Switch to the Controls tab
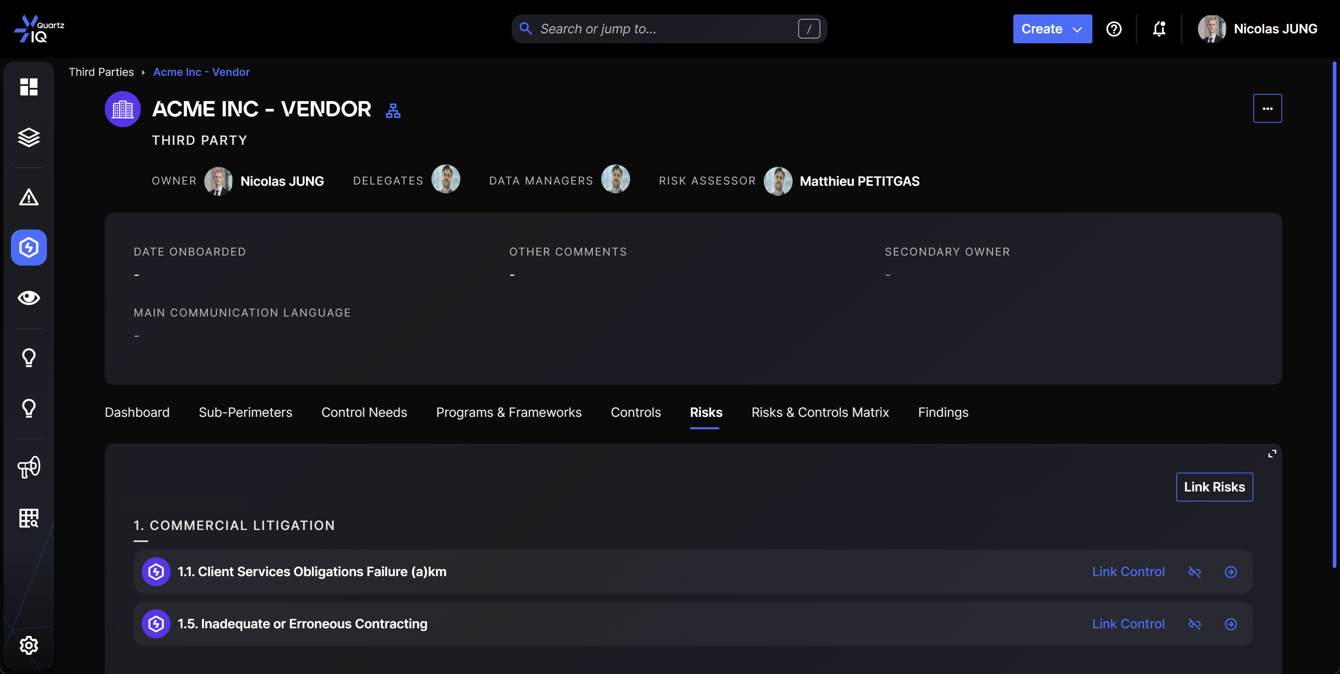Viewport: 1340px width, 674px height. (635, 412)
